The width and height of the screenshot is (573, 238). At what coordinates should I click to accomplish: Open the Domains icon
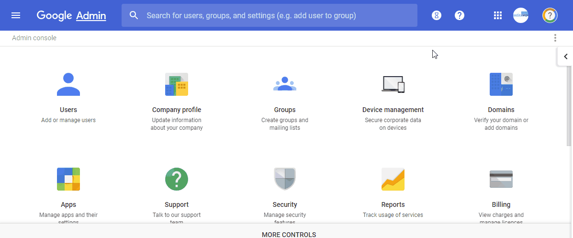tap(501, 84)
